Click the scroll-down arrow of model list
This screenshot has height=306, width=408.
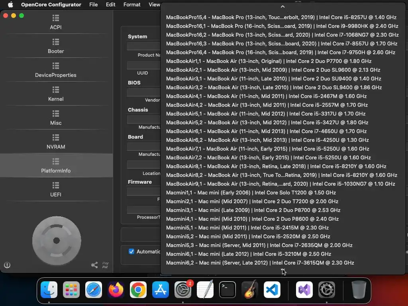[x=283, y=271]
